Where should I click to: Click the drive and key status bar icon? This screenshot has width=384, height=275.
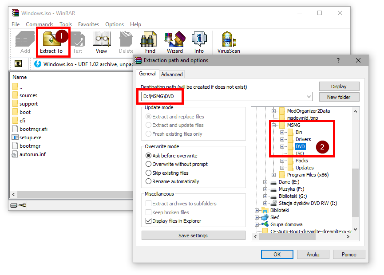point(18,205)
